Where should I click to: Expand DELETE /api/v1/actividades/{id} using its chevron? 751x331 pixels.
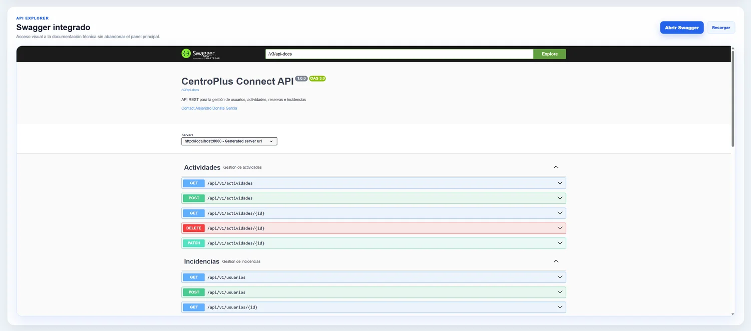pyautogui.click(x=560, y=228)
